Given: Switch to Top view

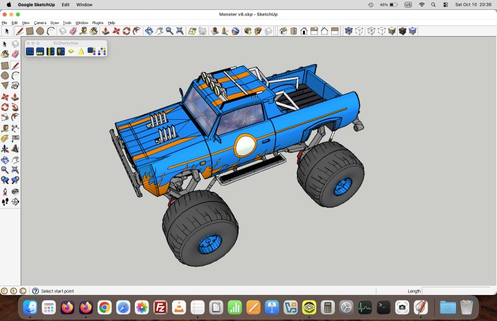Looking at the screenshot, I should click(294, 31).
